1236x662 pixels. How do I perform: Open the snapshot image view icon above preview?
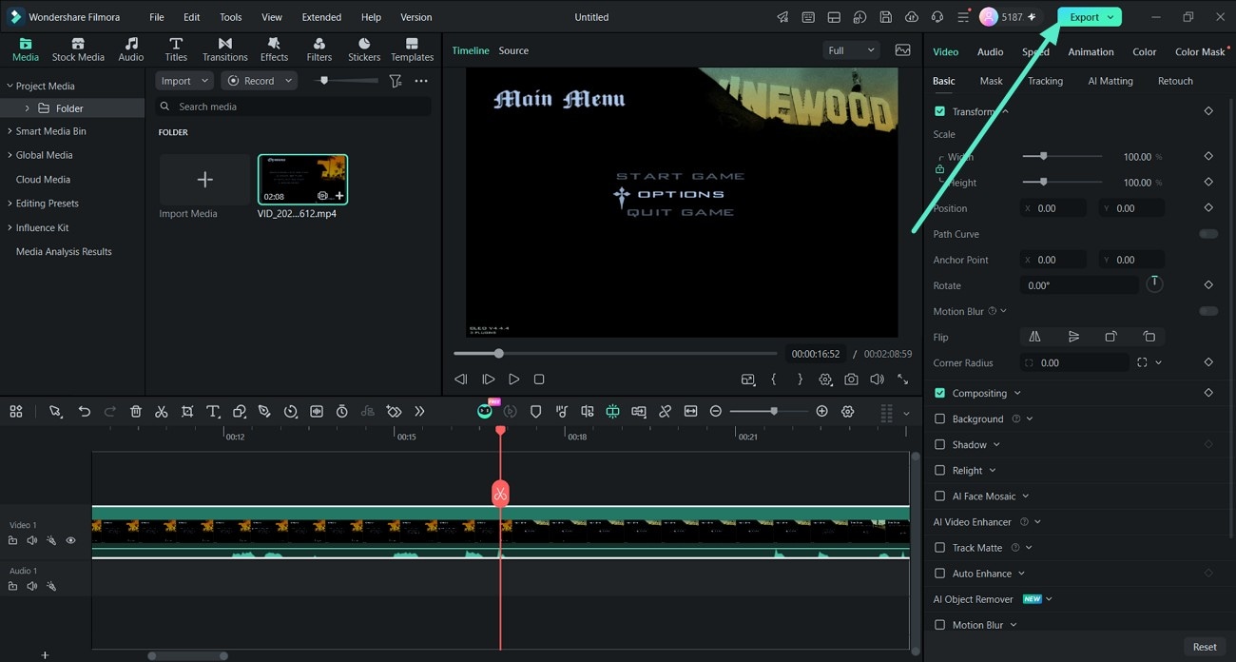902,50
